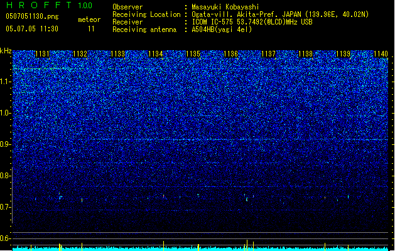Click the 1136 time axis marker

click(x=230, y=54)
